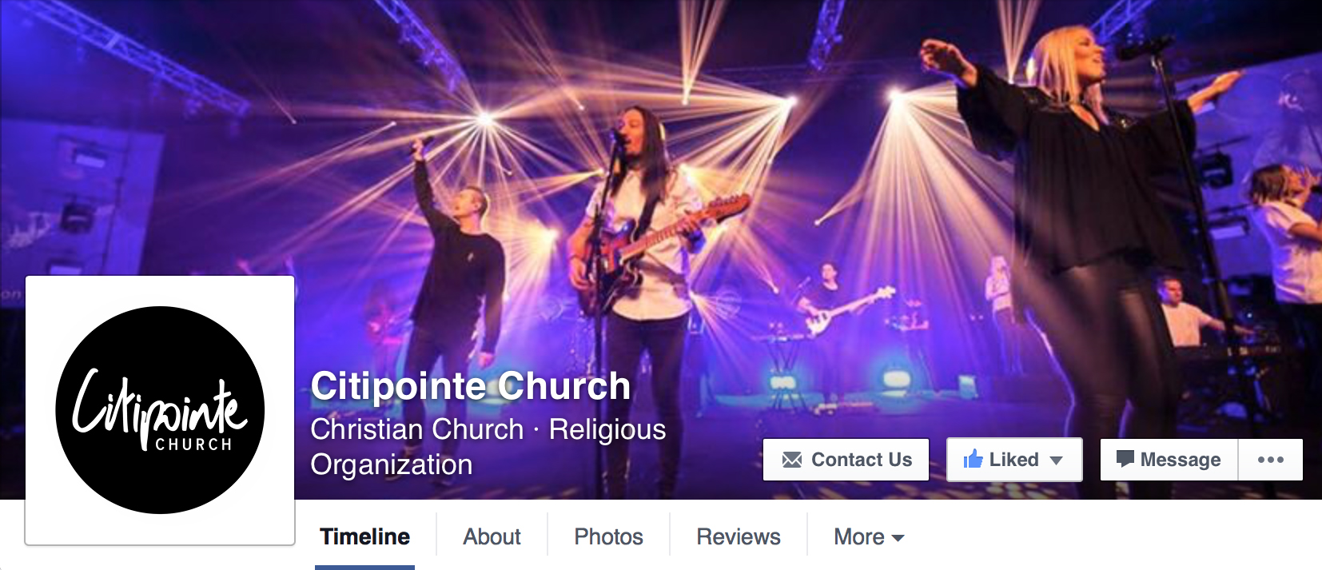Expand the arrow next to More
Screen dimensions: 1322x570
click(898, 538)
